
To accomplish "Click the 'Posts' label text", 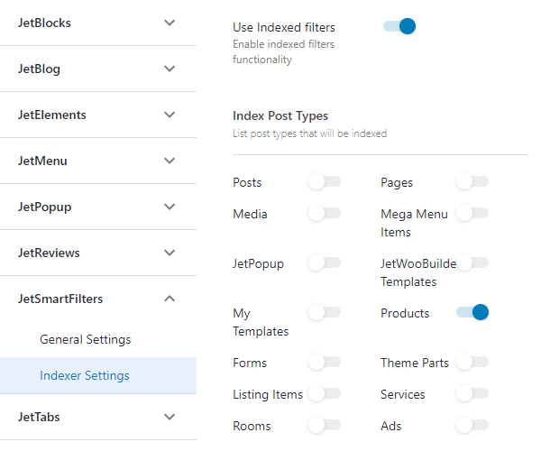I will [247, 182].
